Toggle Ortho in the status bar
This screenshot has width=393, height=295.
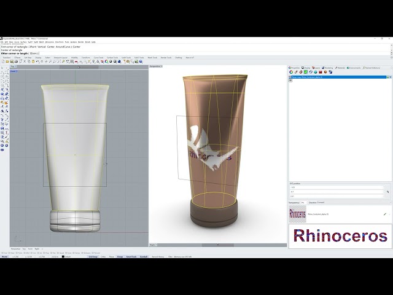point(103,257)
